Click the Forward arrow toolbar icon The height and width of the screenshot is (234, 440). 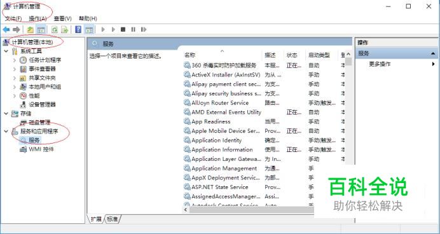coord(17,29)
